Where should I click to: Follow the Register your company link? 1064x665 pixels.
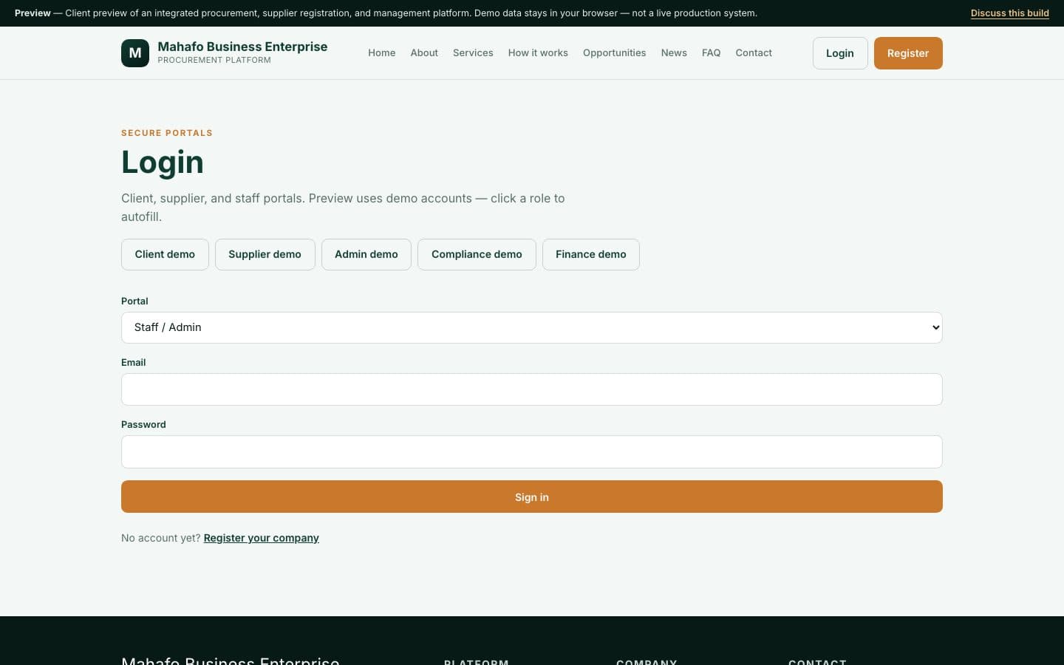[x=262, y=538]
